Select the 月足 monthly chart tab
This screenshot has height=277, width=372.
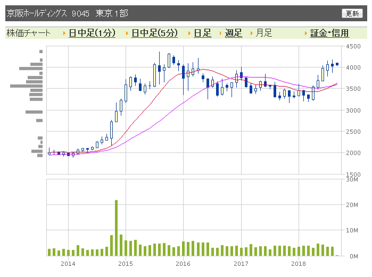pos(264,33)
